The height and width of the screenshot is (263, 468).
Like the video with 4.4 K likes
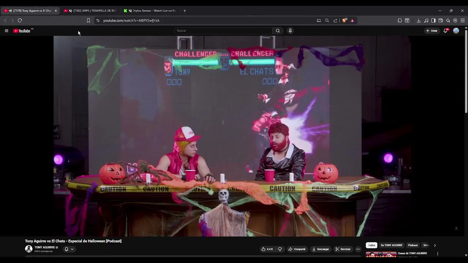[267, 249]
